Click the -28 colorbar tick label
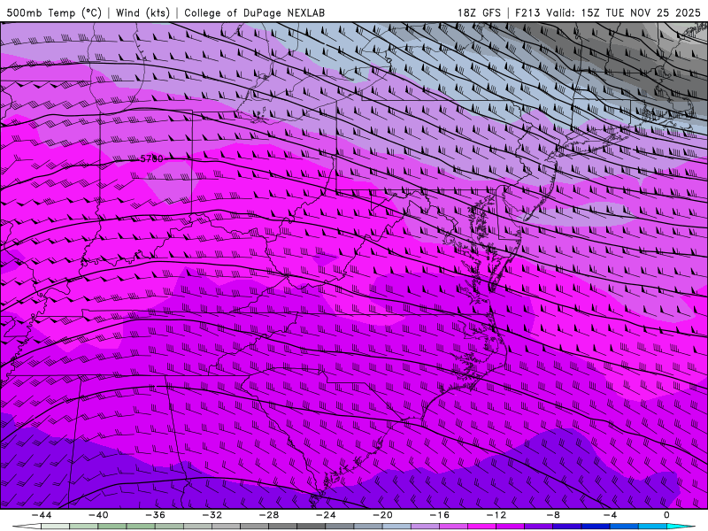Screen dimensions: 708x531 pyautogui.click(x=269, y=515)
